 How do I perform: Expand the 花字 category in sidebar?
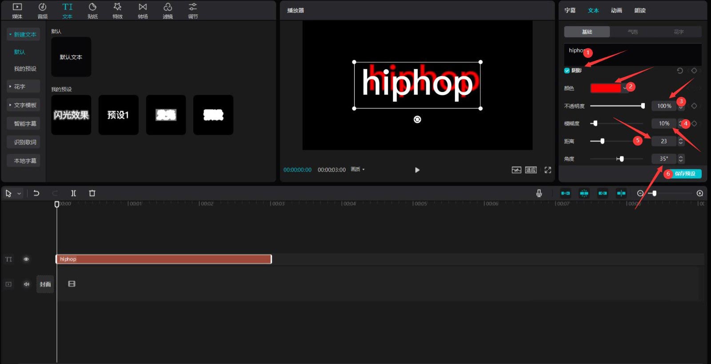pos(23,87)
